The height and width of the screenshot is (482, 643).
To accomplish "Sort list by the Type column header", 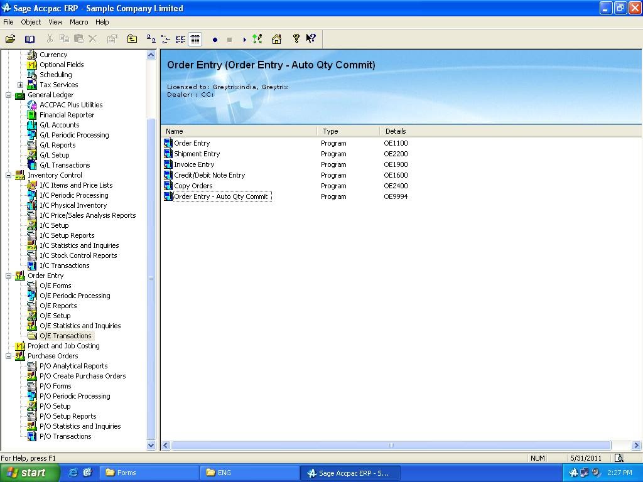I will [x=348, y=131].
